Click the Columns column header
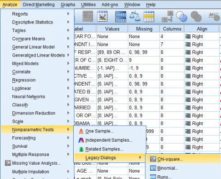This screenshot has width=221, height=179. click(x=172, y=29)
